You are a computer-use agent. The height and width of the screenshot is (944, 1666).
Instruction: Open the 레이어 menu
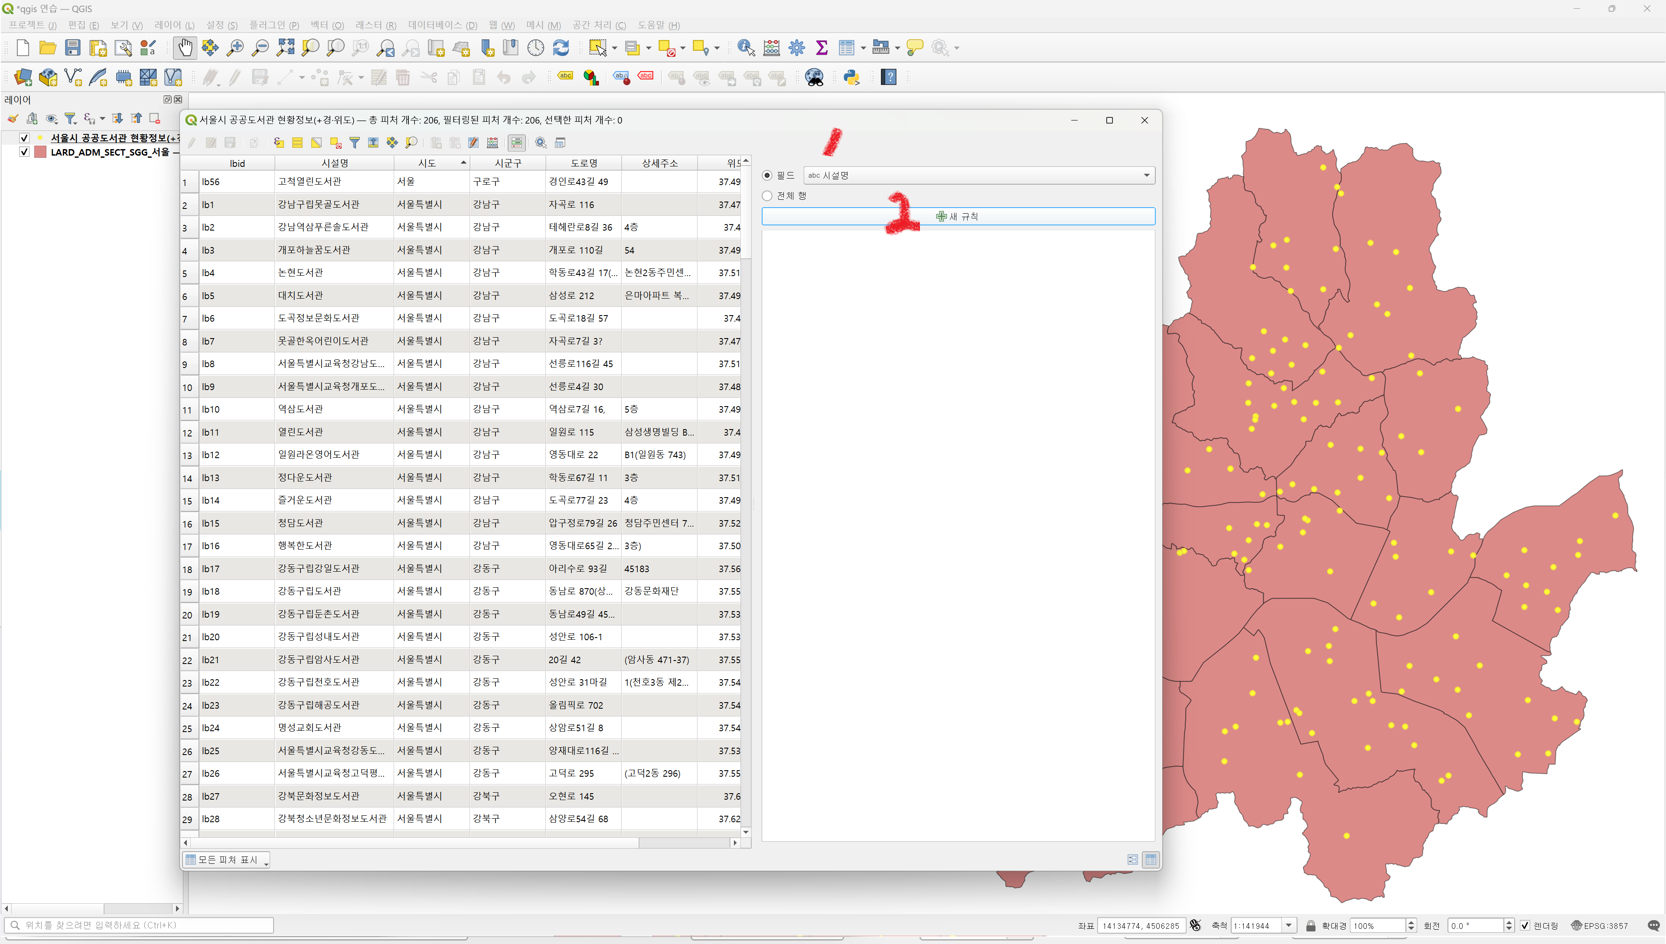tap(174, 25)
